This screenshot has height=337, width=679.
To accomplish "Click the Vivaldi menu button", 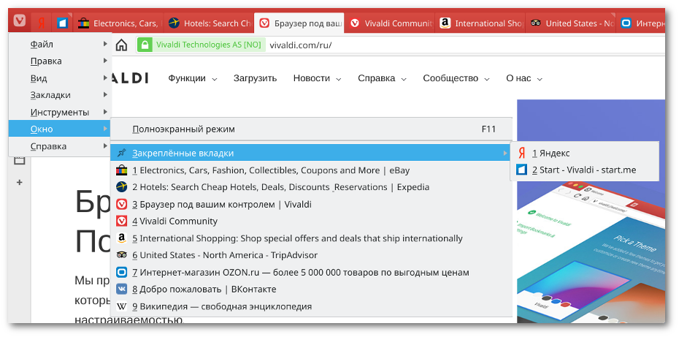I will click(20, 20).
